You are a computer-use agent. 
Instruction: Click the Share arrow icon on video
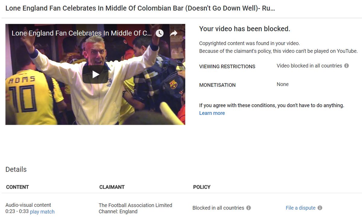(174, 33)
